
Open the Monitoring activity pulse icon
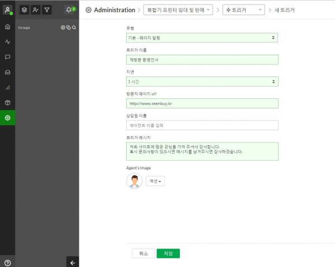[8, 42]
